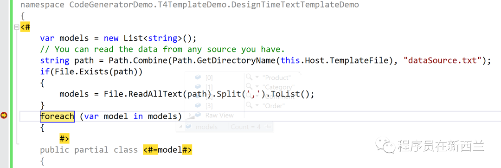Select the "Order" value in datatip

[x=273, y=106]
